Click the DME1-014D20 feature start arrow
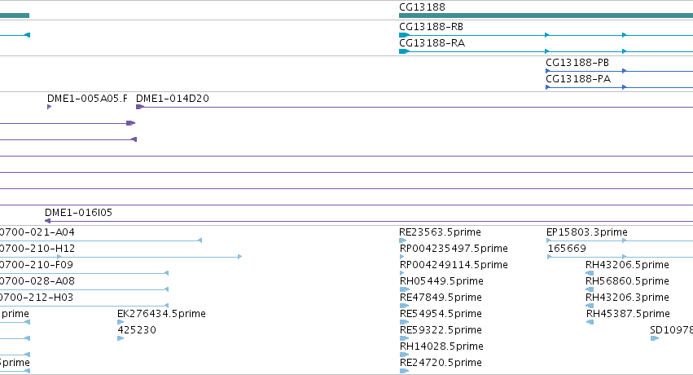The height and width of the screenshot is (375, 693). (140, 107)
